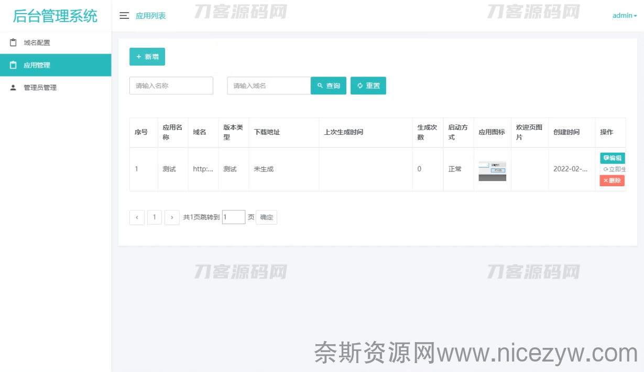The width and height of the screenshot is (644, 372).
Task: Click the 应用图标 column header
Action: (492, 132)
